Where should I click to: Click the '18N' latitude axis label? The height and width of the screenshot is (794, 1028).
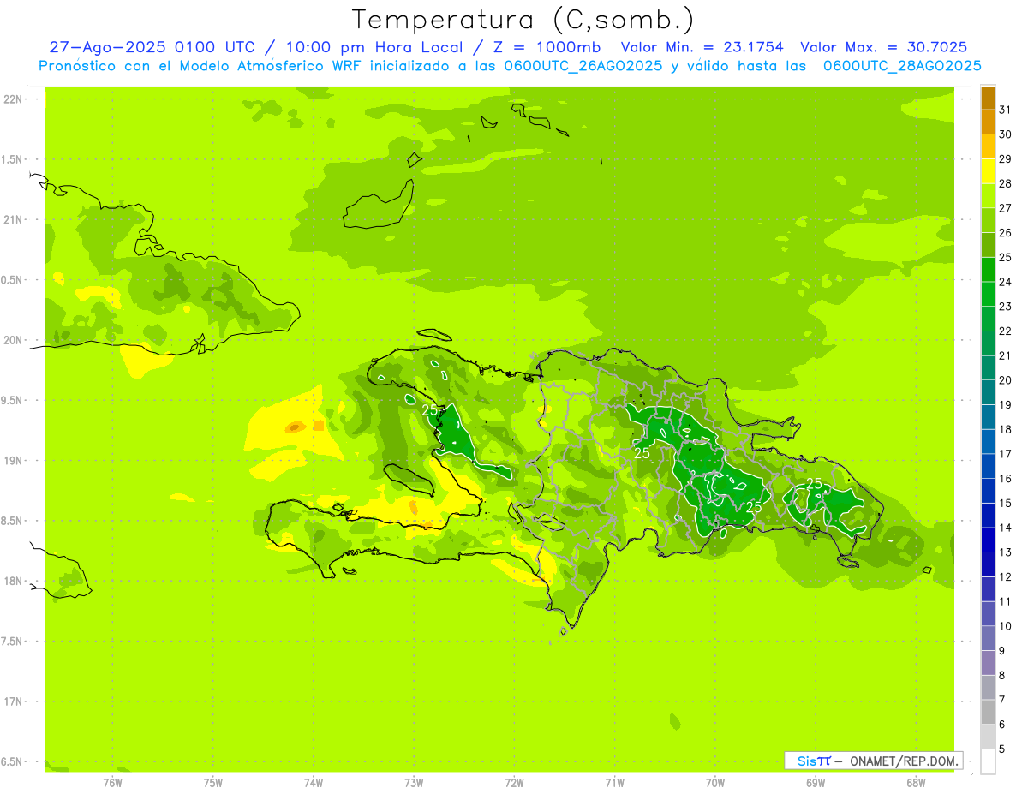pos(14,581)
